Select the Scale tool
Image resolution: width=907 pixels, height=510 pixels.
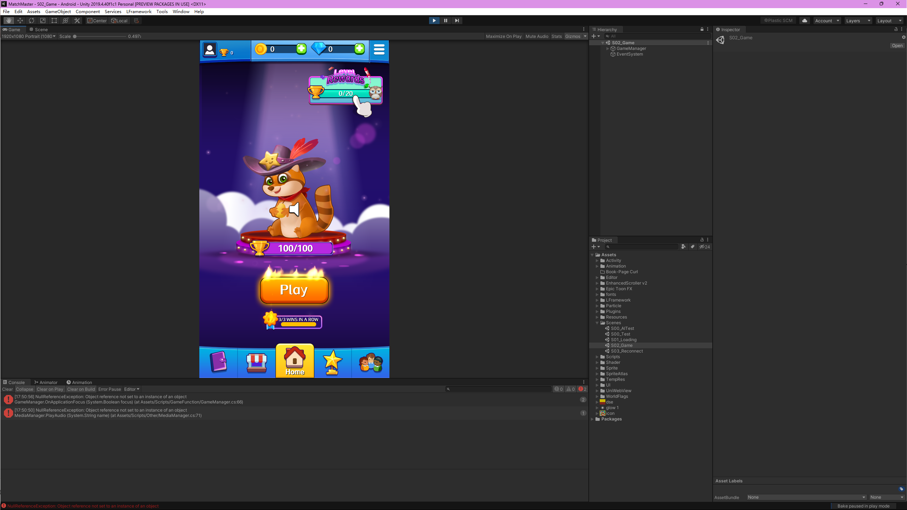[x=43, y=21]
